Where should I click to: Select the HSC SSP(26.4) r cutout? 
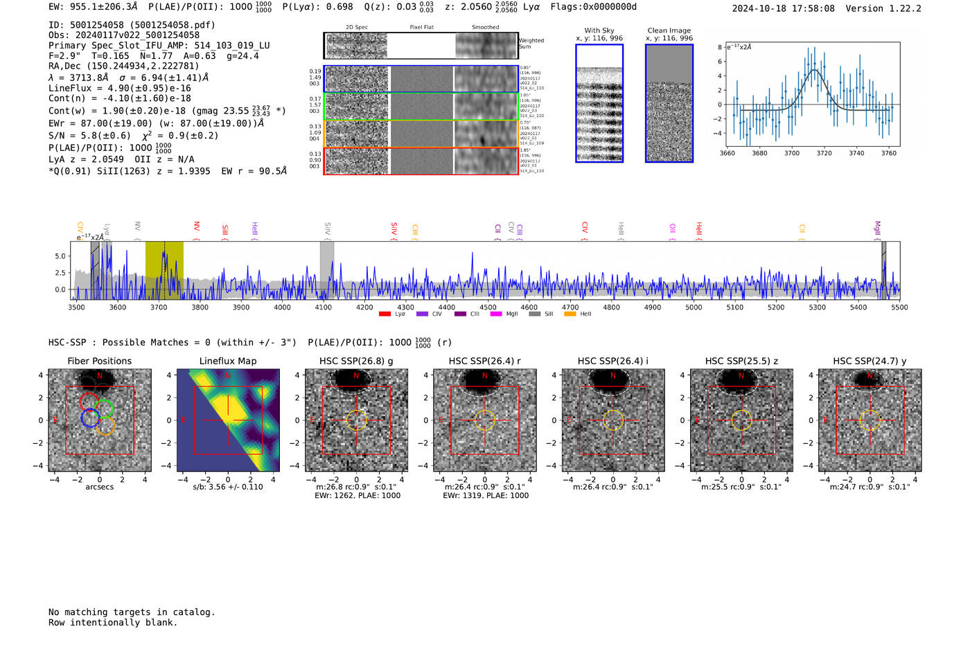tap(485, 420)
